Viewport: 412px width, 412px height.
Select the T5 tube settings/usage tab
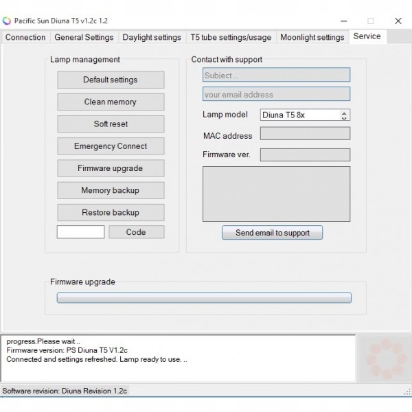[x=231, y=38]
